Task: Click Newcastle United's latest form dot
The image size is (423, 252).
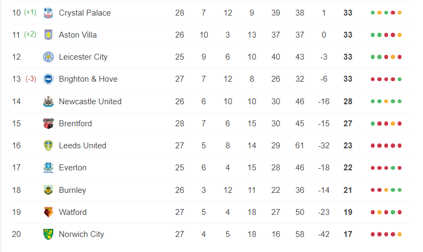Action: coord(399,102)
